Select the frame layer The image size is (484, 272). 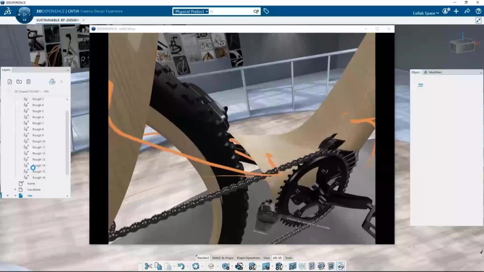(31, 183)
